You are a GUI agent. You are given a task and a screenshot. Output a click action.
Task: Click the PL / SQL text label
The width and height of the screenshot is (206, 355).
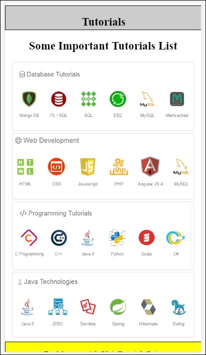click(59, 115)
